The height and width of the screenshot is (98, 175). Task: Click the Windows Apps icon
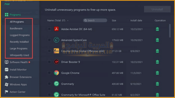[x=7, y=84]
